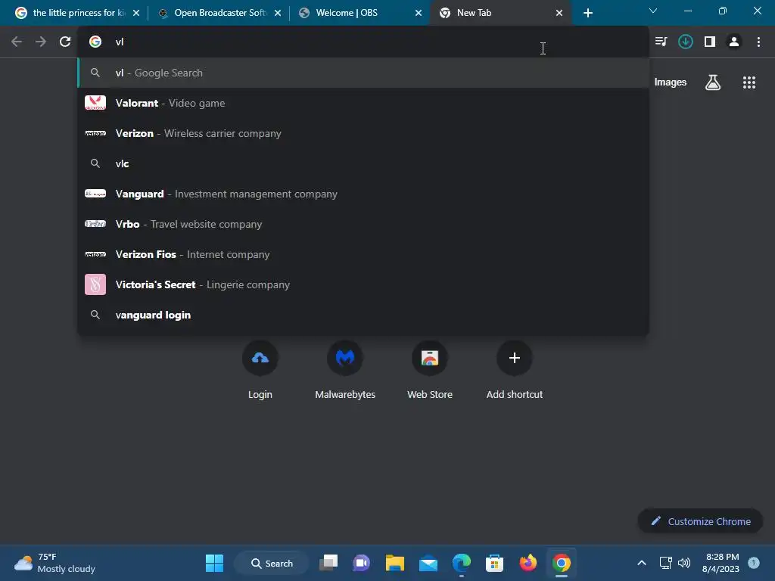Click the Google logo in address bar

[95, 42]
